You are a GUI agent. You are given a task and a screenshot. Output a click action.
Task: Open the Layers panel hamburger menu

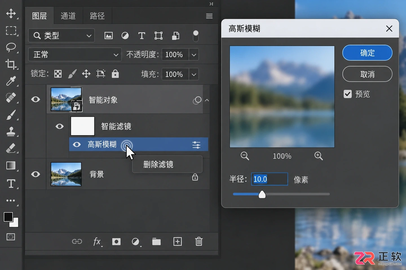(209, 16)
